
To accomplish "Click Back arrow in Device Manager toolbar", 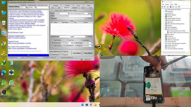I will (162, 7).
